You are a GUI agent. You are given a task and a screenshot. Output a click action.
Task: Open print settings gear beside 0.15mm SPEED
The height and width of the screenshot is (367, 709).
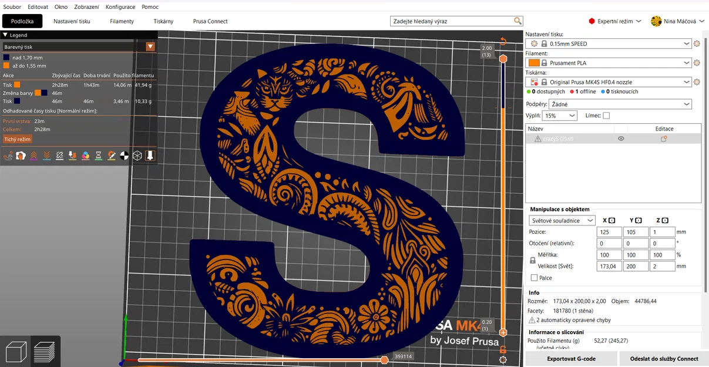coord(697,43)
